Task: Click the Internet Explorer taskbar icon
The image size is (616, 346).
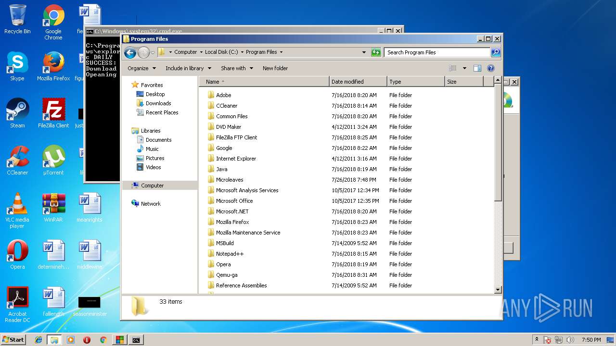Action: coord(38,340)
